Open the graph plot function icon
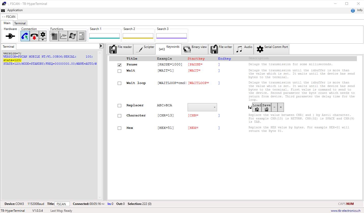This screenshot has width=364, height=213. [x=63, y=36]
